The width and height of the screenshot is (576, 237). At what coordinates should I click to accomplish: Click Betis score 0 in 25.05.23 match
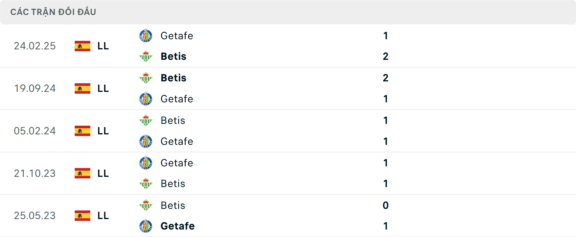385,205
